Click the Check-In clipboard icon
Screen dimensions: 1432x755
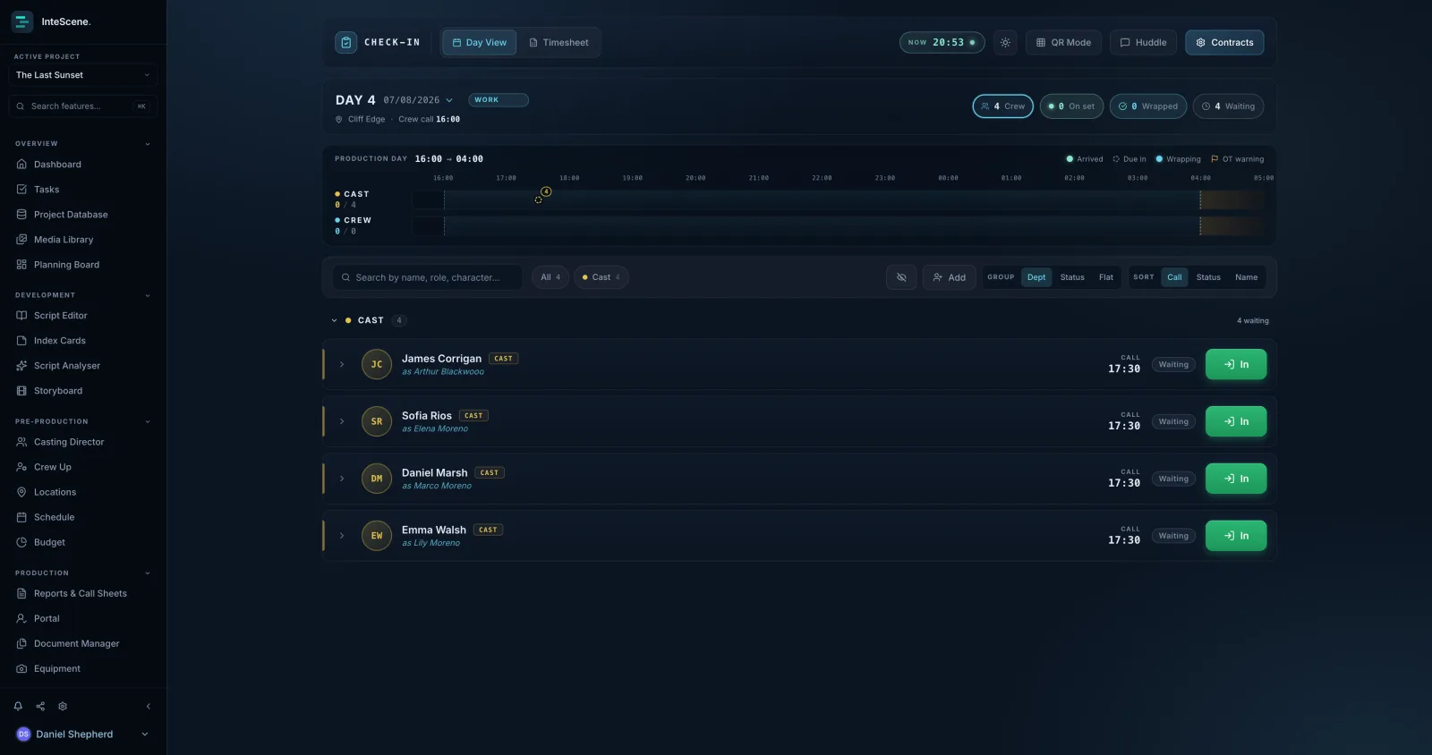click(x=346, y=42)
